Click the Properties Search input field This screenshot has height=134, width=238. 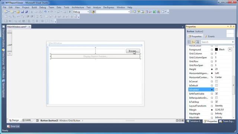pyautogui.click(x=216, y=42)
